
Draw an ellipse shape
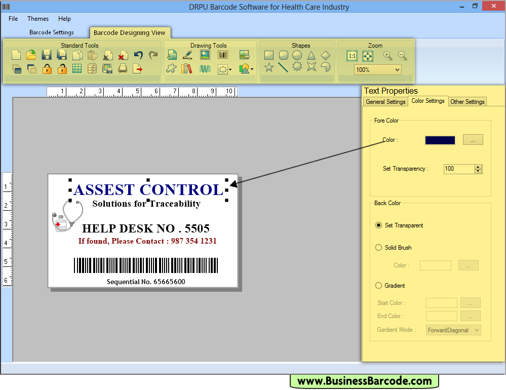(x=297, y=55)
